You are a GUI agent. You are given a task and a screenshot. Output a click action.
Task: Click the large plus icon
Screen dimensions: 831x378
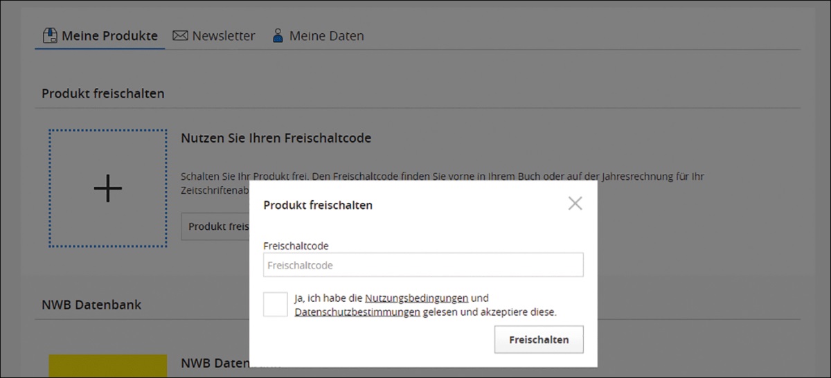[108, 188]
